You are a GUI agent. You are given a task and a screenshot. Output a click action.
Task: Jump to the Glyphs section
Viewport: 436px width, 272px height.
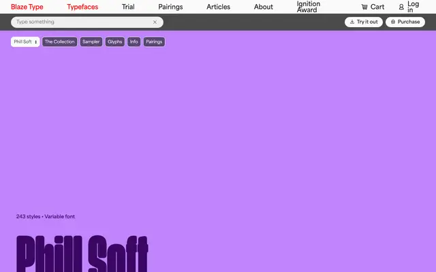(x=115, y=42)
